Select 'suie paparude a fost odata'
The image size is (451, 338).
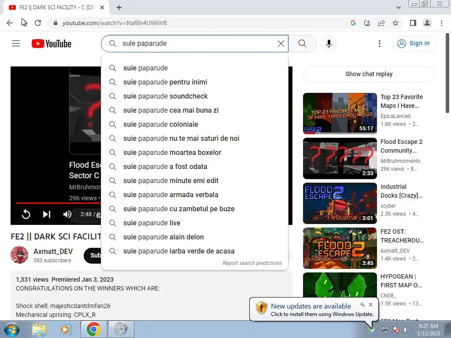(195, 167)
